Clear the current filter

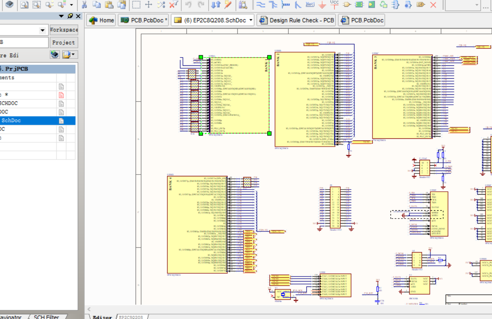(x=174, y=5)
